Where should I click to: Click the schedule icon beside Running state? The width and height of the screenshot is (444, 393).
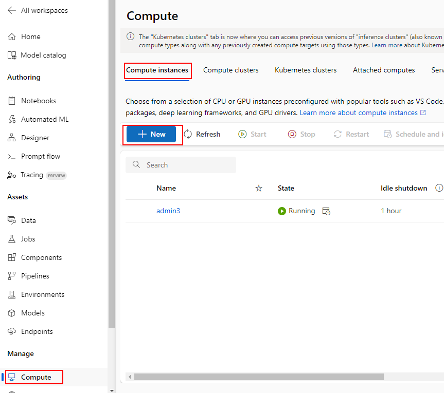point(326,211)
